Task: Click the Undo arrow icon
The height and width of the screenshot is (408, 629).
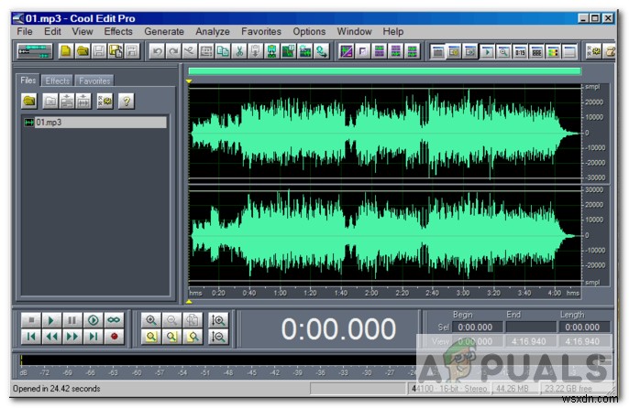Action: [x=157, y=51]
